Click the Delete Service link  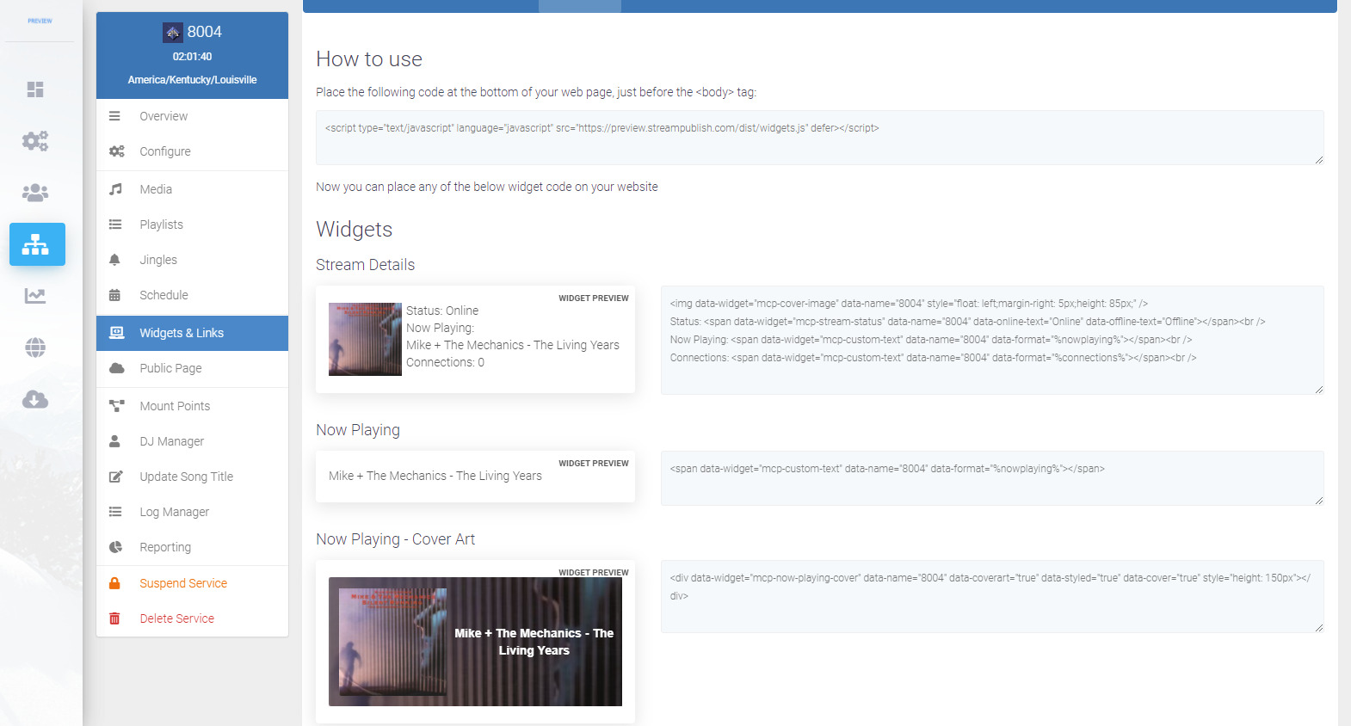pos(192,618)
